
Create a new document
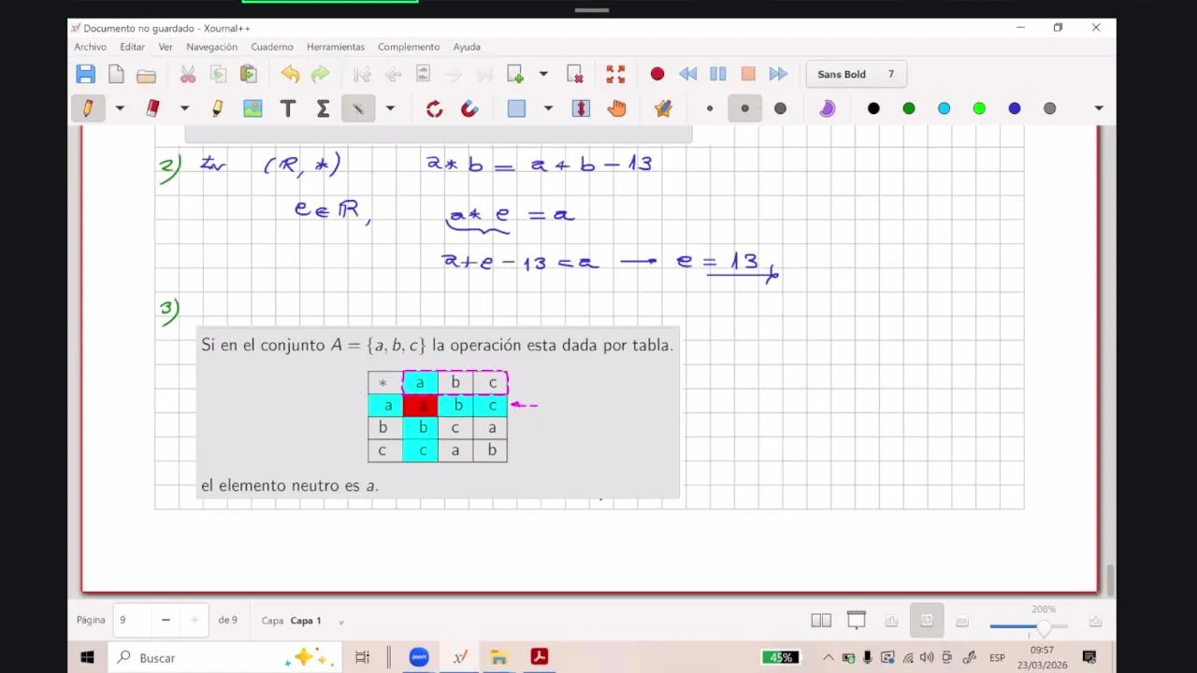116,74
